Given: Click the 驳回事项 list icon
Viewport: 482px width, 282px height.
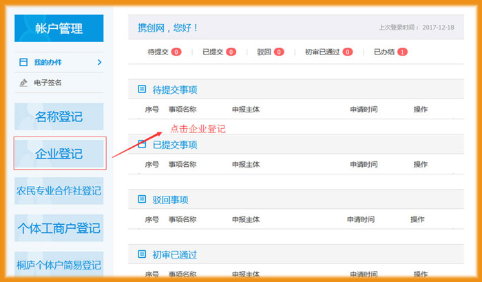Looking at the screenshot, I should pyautogui.click(x=142, y=200).
